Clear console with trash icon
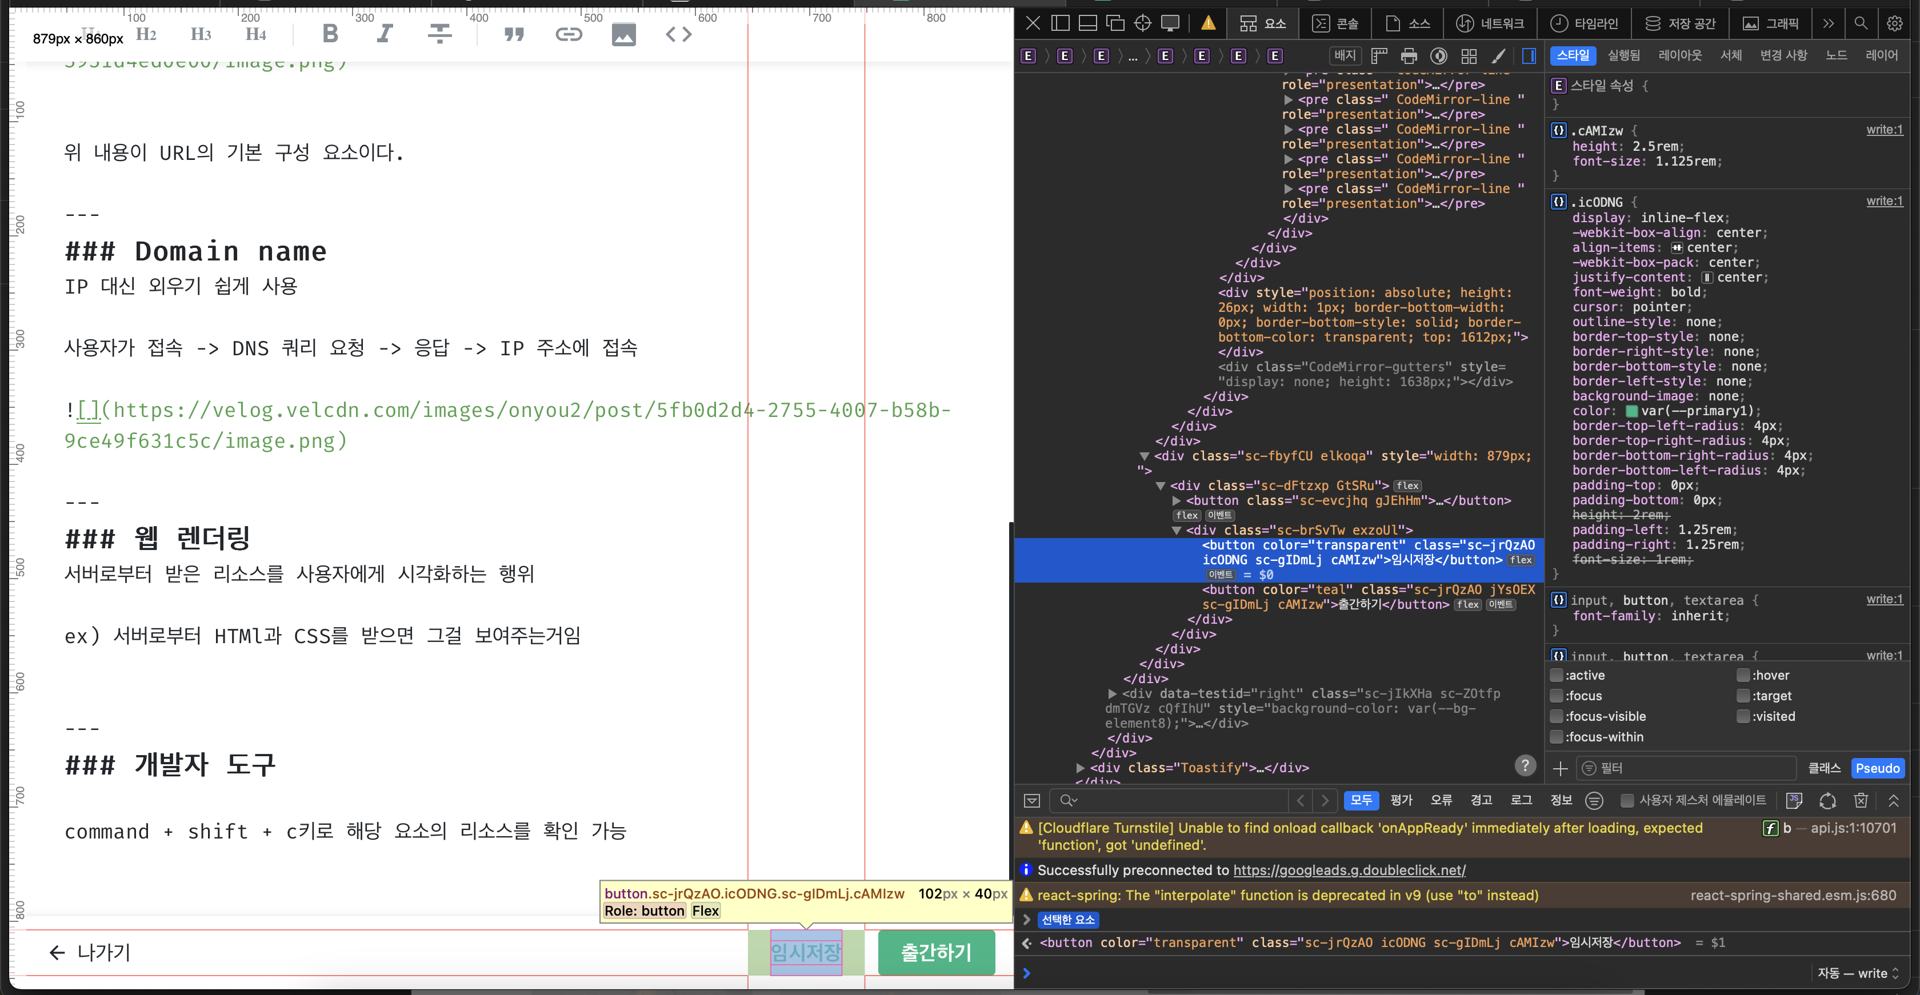Screen dimensions: 1920x995 1861,801
